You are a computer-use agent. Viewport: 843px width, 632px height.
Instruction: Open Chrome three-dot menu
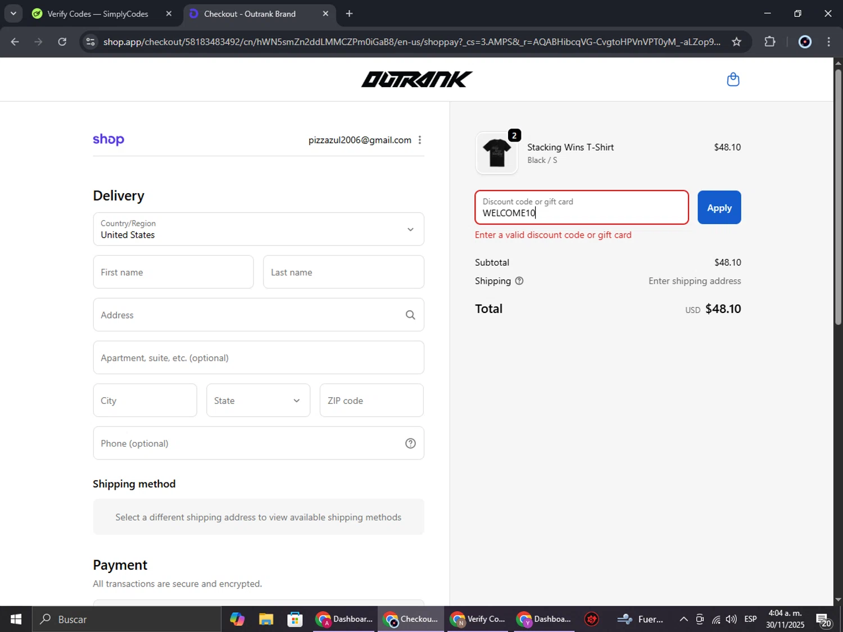(x=828, y=42)
